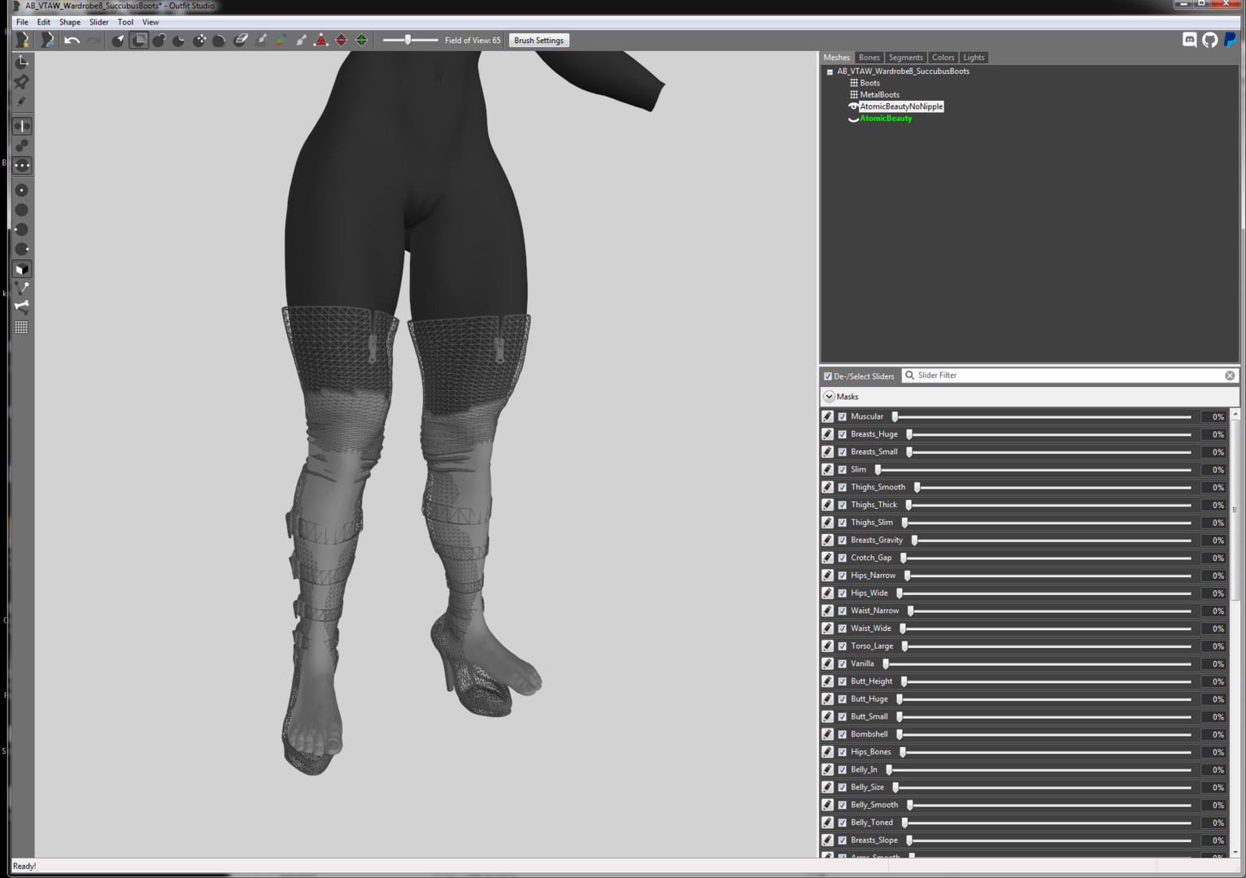Switch to the Colors tab

click(943, 58)
